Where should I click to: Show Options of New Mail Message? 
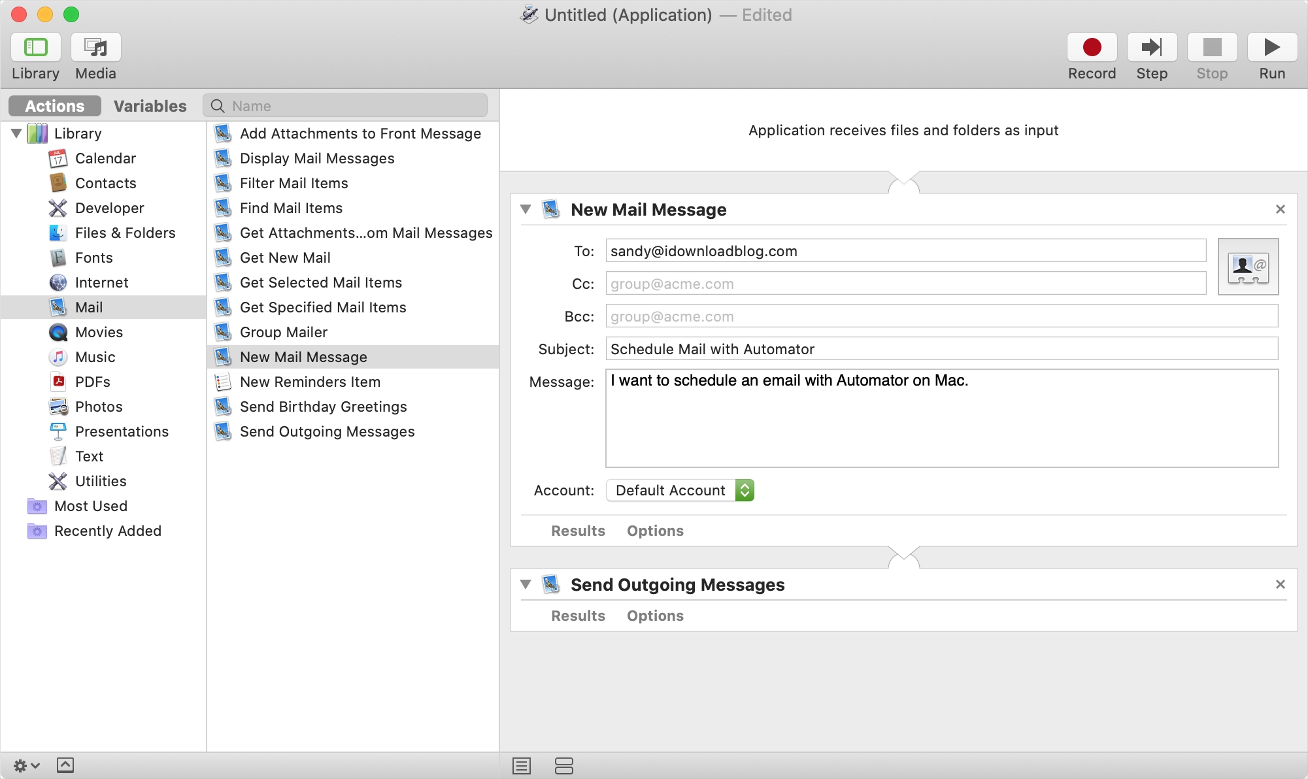coord(655,531)
